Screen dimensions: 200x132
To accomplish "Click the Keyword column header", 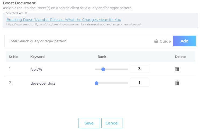I will (x=37, y=57).
